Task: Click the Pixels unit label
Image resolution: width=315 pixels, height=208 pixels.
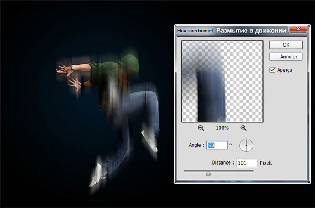Action: point(266,163)
